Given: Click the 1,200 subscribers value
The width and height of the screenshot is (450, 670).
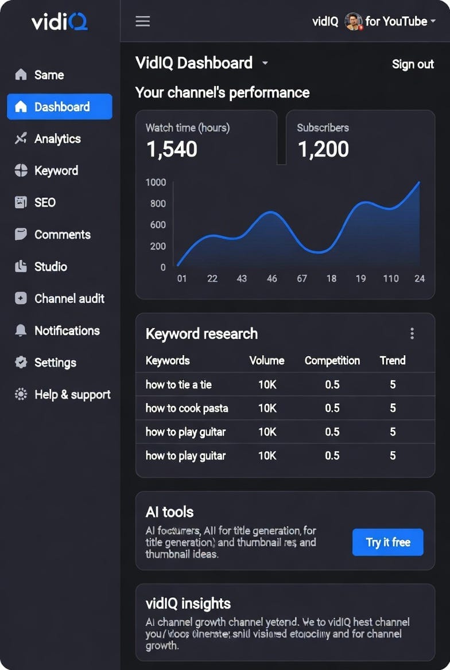Looking at the screenshot, I should pos(323,149).
